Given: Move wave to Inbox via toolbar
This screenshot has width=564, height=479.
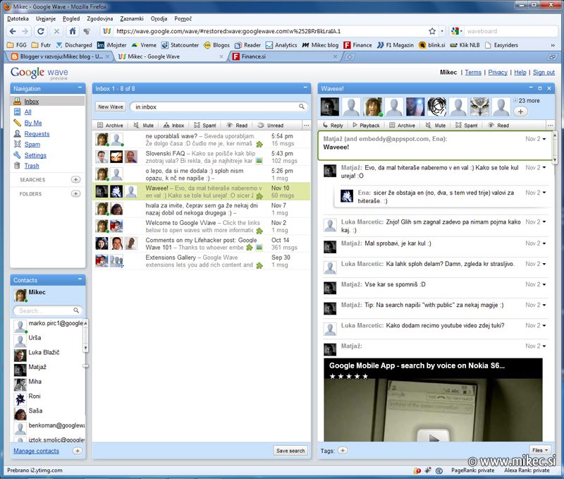Looking at the screenshot, I should click(173, 126).
